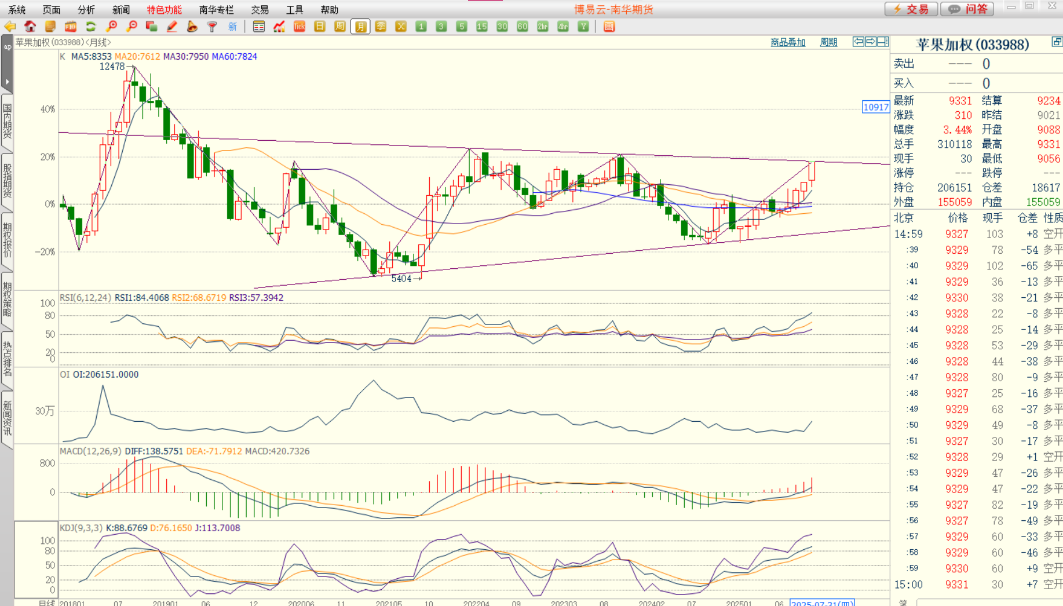Open the 特色功能 menu
This screenshot has height=606, width=1063.
pos(164,10)
